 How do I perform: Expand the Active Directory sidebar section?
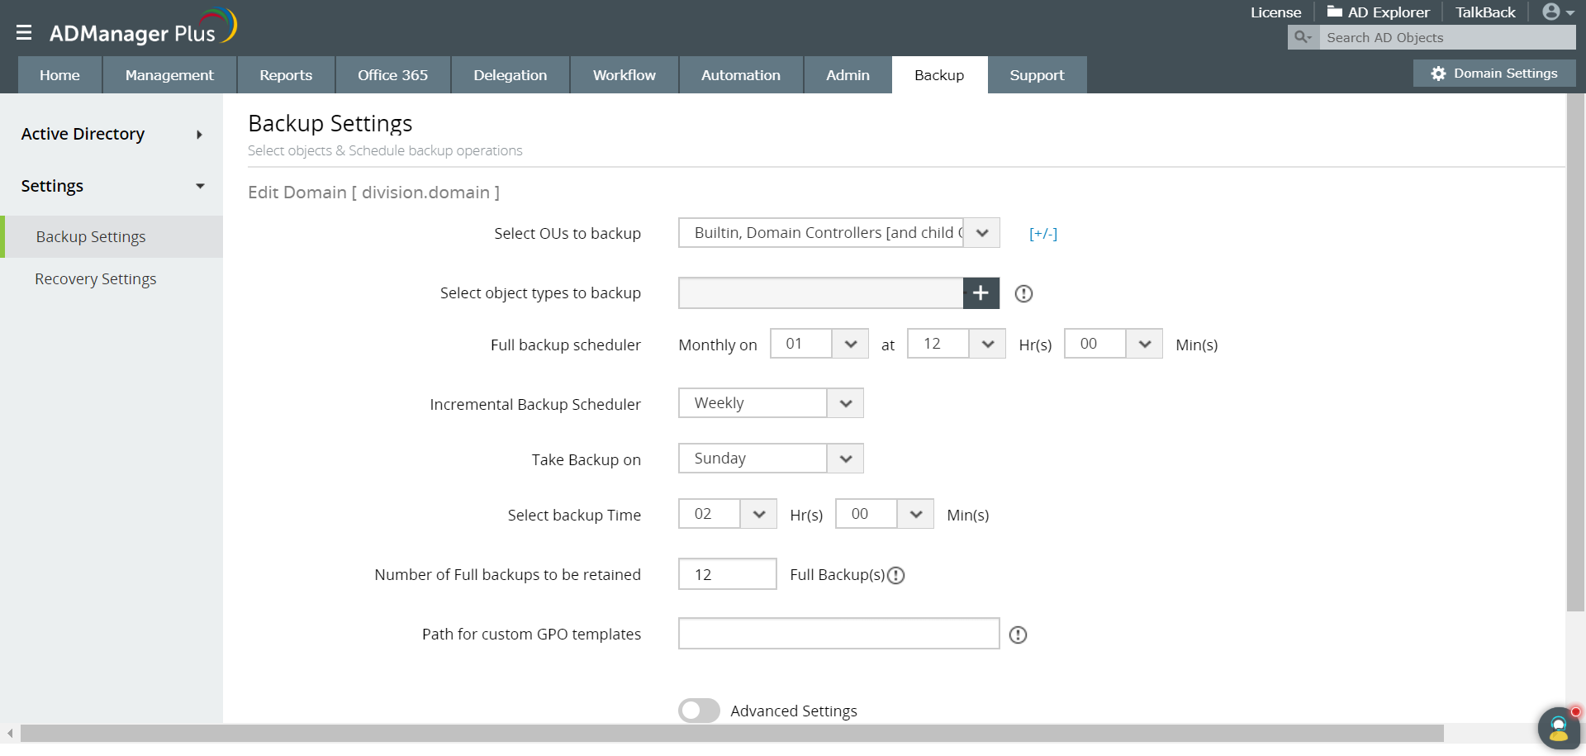[x=112, y=134]
